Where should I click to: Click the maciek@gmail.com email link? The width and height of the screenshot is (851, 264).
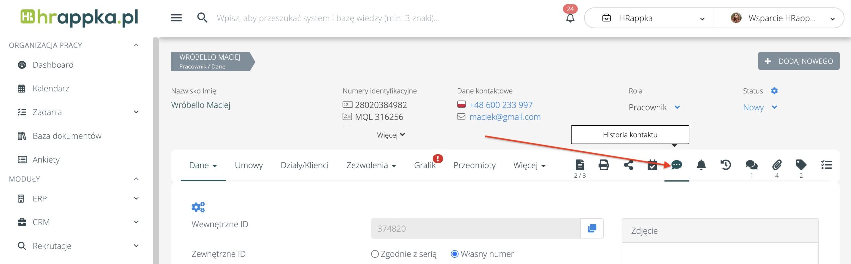pos(505,117)
